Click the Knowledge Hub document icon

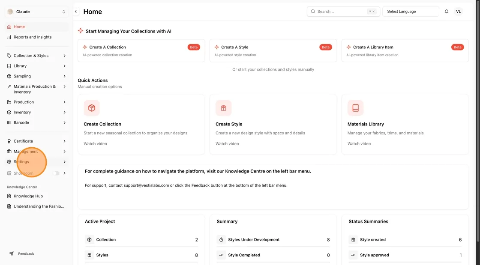pyautogui.click(x=9, y=196)
